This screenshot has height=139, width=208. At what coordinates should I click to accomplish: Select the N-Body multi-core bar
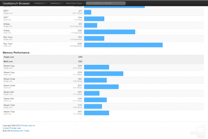(x=110, y=32)
